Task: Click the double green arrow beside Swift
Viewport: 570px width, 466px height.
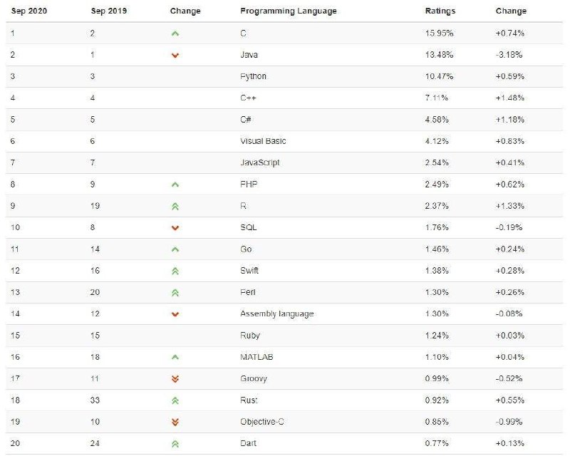Action: click(x=175, y=271)
